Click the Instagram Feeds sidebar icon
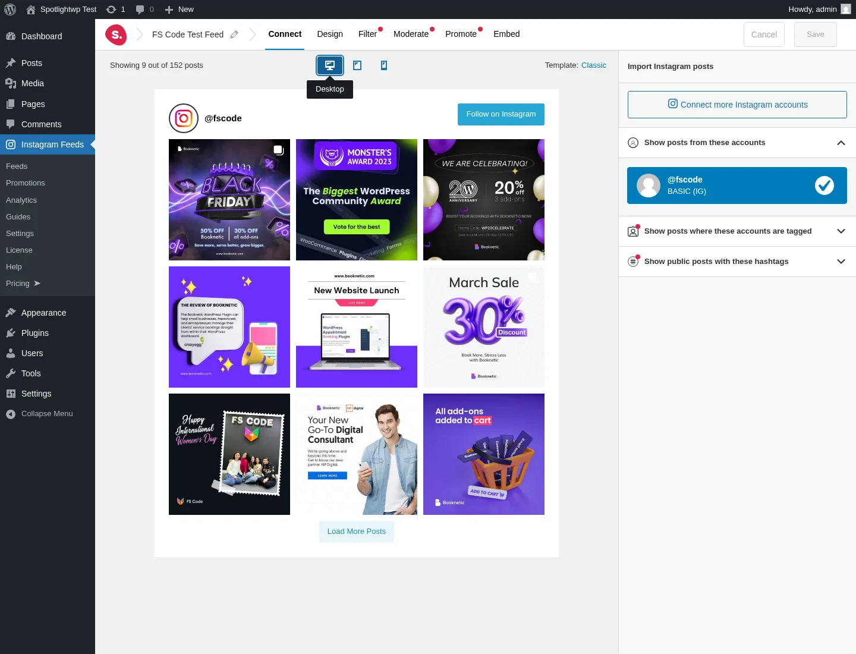This screenshot has width=856, height=654. tap(11, 144)
